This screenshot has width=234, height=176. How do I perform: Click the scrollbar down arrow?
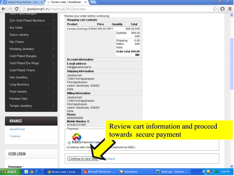point(231,166)
